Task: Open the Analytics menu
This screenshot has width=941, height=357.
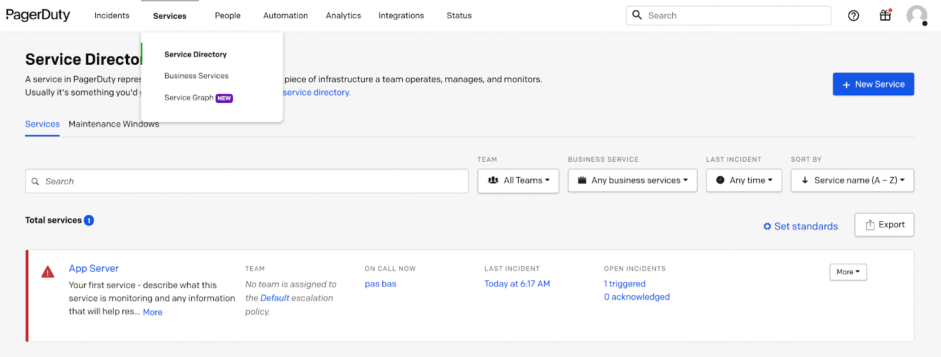Action: coord(343,16)
